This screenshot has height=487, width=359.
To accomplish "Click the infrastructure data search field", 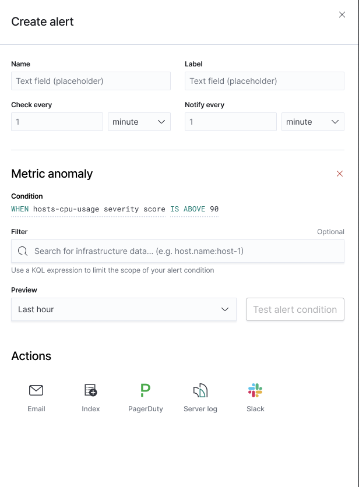I will (x=175, y=250).
